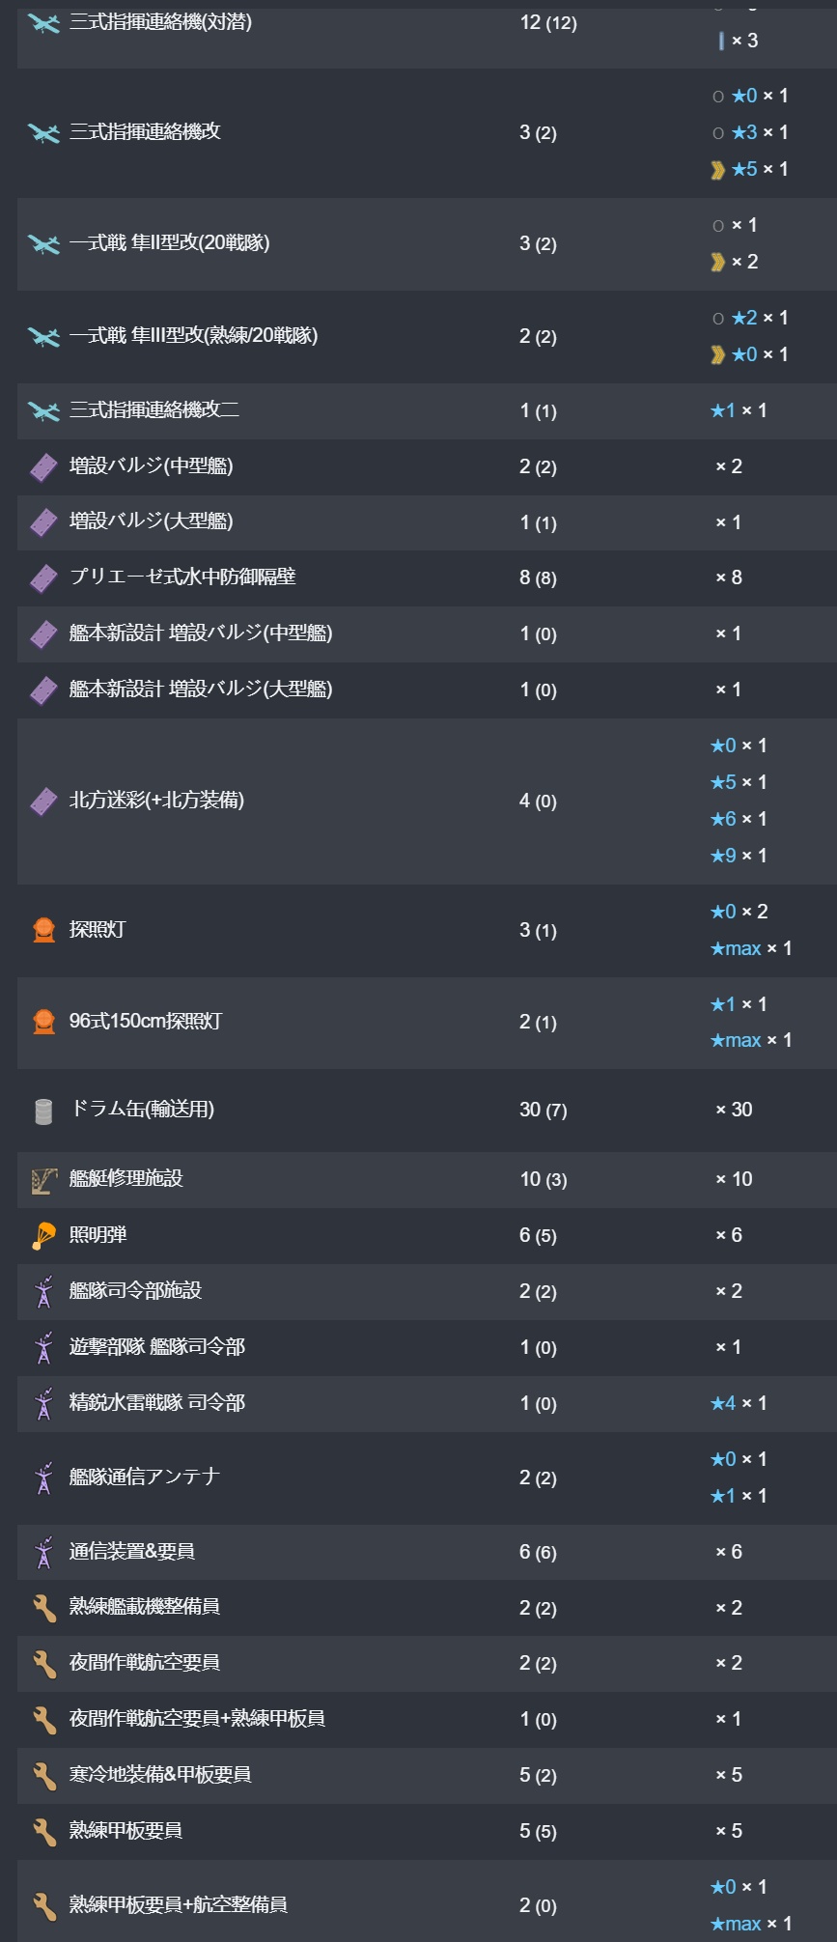Image resolution: width=837 pixels, height=1942 pixels.
Task: Select the 北方迷彩(+北方装備) equipment name
Action: pos(156,801)
